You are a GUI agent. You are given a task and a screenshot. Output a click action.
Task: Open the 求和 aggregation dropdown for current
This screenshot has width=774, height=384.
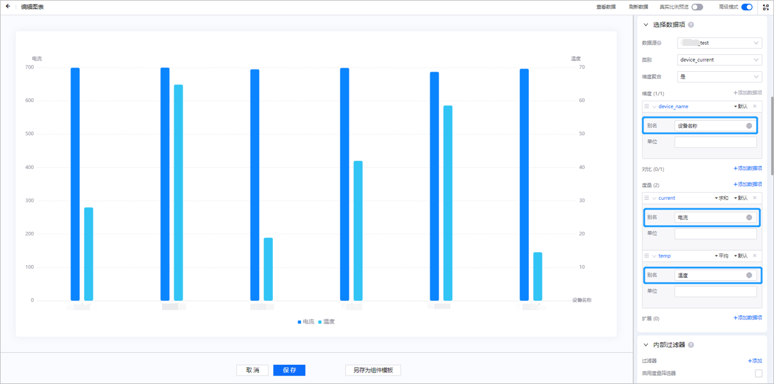[721, 198]
